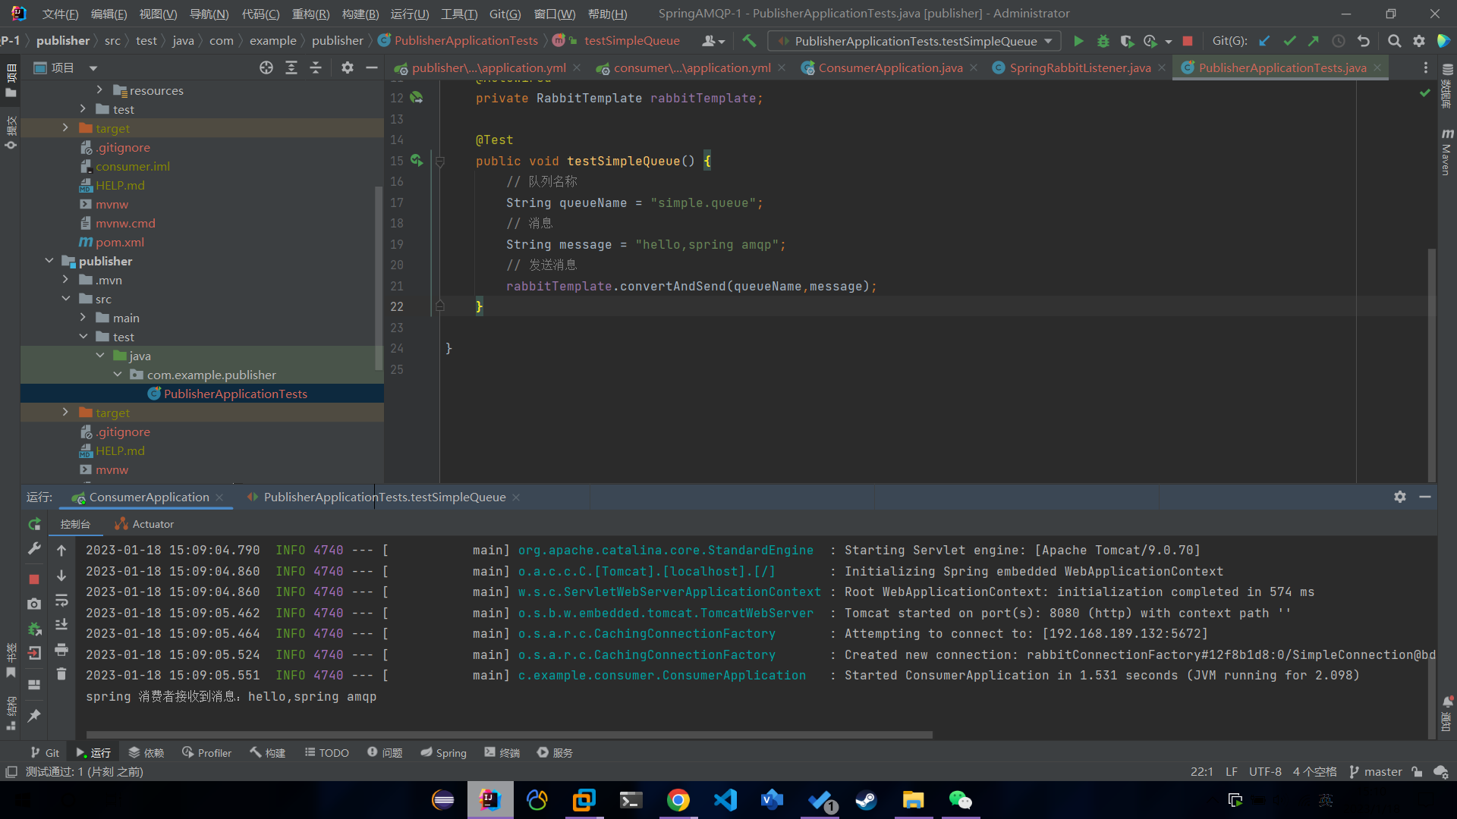Stop the run console with red stop icon

coord(34,579)
